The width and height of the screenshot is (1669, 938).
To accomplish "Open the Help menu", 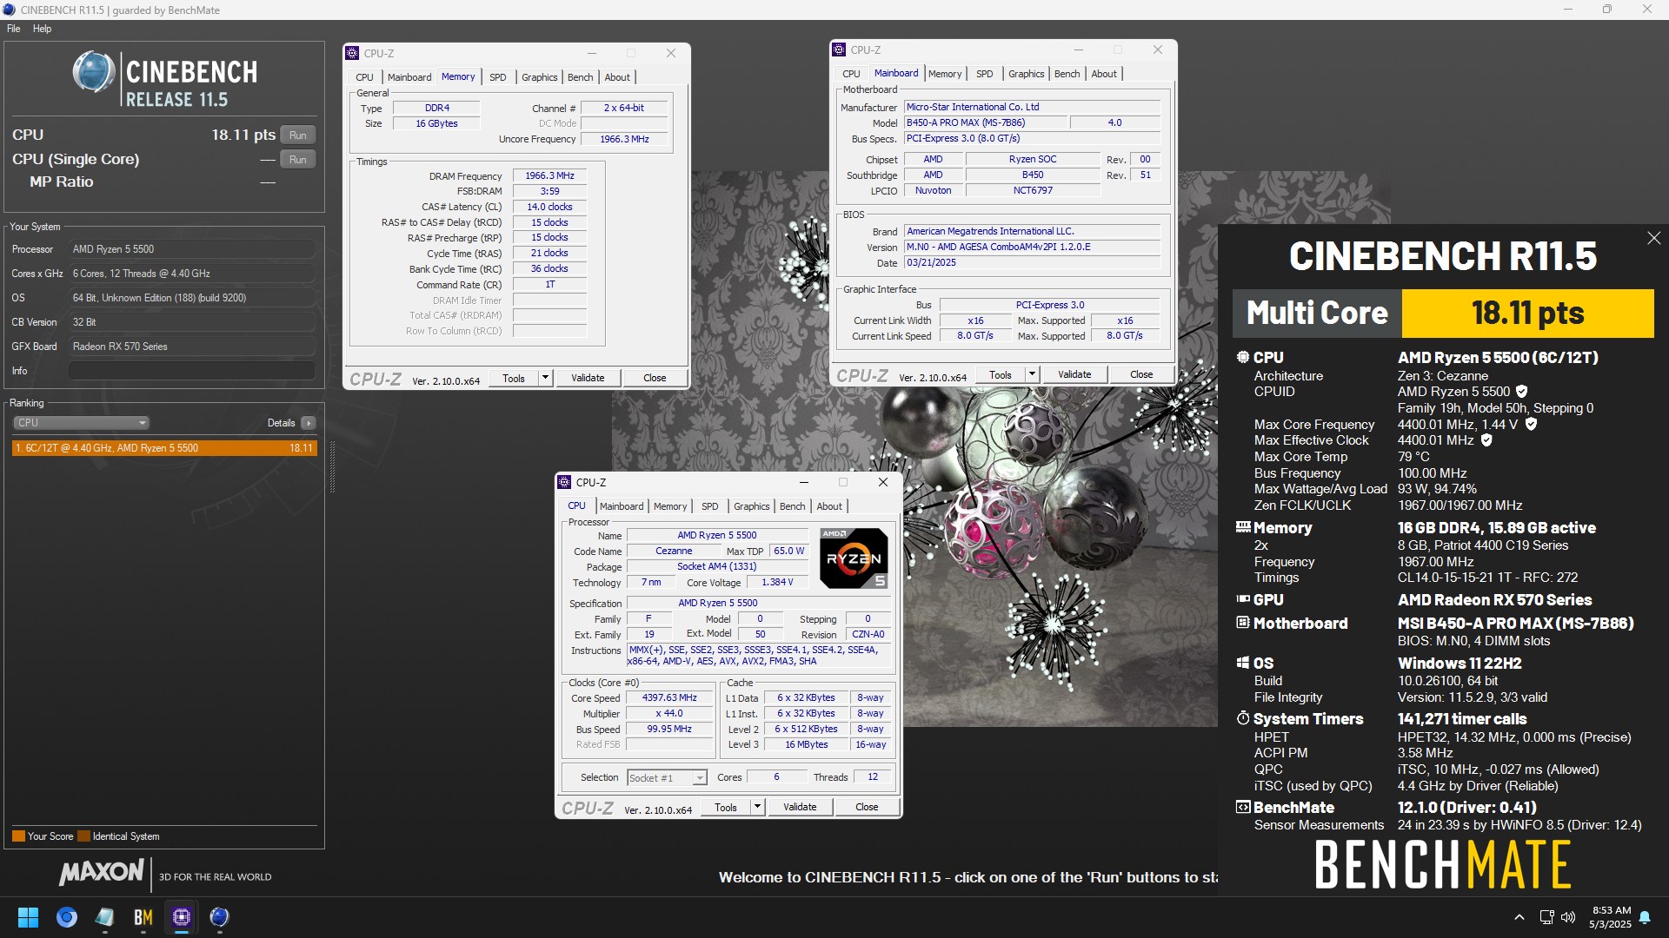I will point(43,29).
